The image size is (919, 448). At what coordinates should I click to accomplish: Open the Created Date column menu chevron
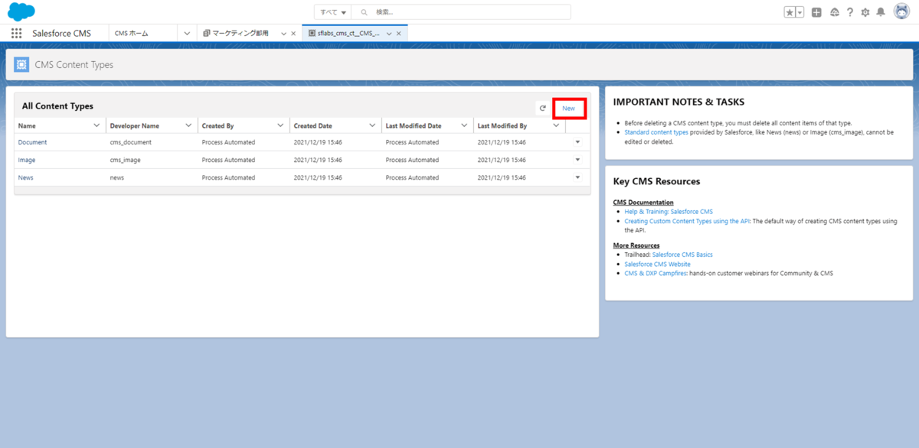click(x=372, y=125)
